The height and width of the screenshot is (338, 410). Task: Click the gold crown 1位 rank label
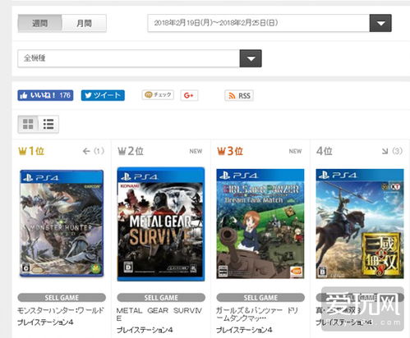pos(31,151)
